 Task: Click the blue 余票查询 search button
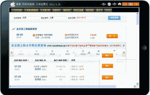point(114,18)
